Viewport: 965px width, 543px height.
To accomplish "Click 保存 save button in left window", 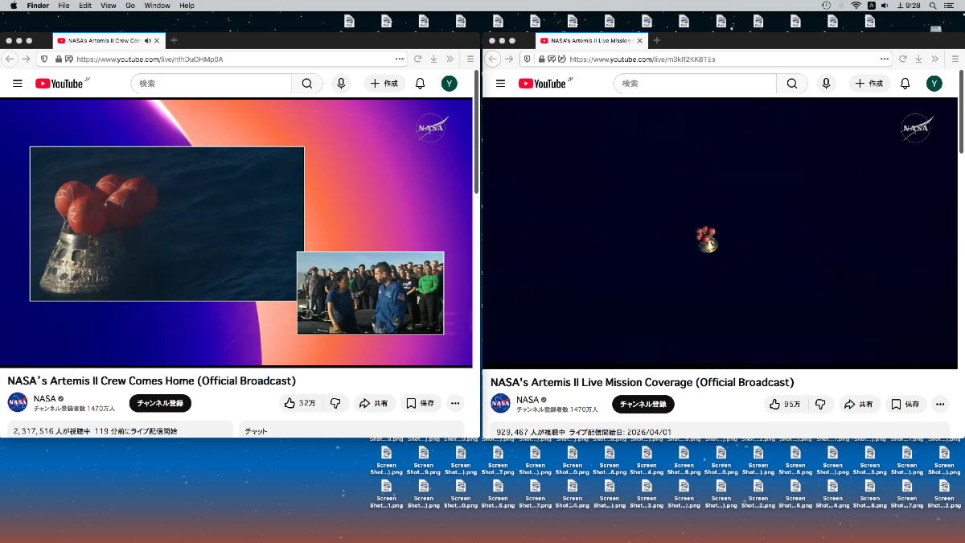I will (421, 403).
